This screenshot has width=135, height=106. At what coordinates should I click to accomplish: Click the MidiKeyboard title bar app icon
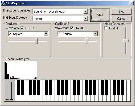[x=3, y=3]
